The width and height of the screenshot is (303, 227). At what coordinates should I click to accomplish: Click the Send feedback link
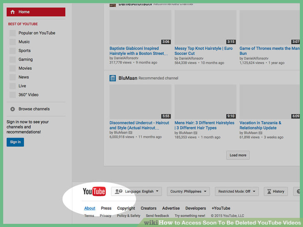pyautogui.click(x=157, y=216)
